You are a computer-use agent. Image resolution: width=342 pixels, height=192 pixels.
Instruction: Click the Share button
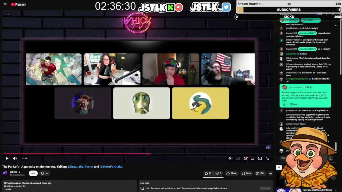tap(231, 173)
